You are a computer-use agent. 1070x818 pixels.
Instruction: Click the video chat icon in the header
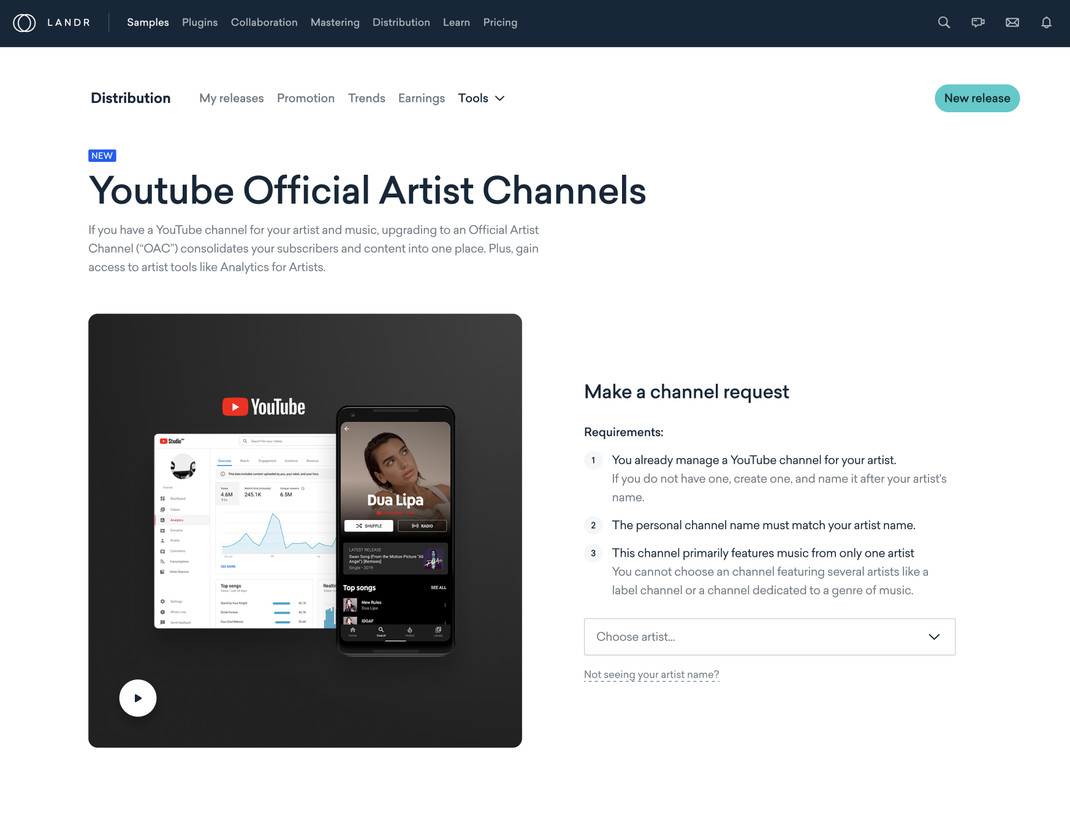[978, 22]
